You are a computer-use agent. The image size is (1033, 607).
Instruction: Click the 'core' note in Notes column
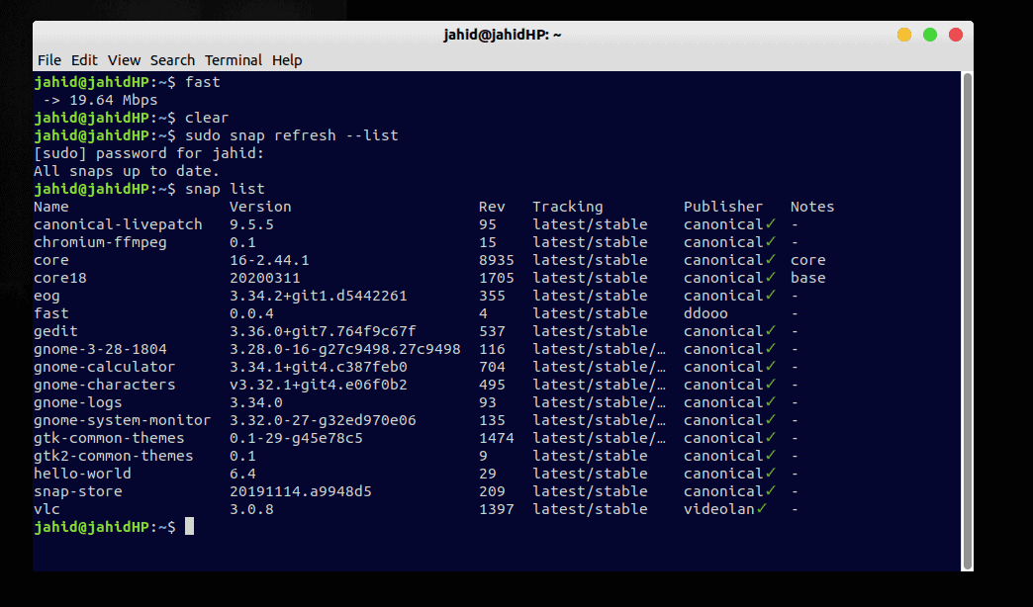[x=808, y=260]
